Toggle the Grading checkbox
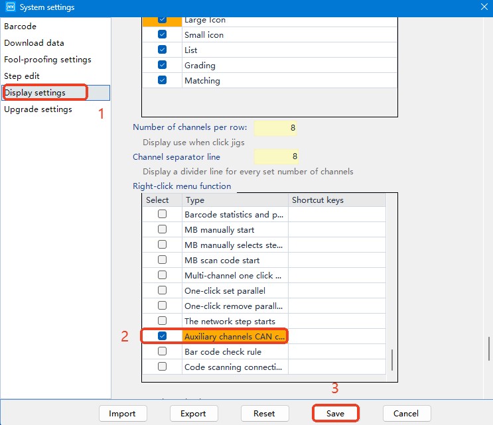Viewport: 493px width, 425px height. 162,66
